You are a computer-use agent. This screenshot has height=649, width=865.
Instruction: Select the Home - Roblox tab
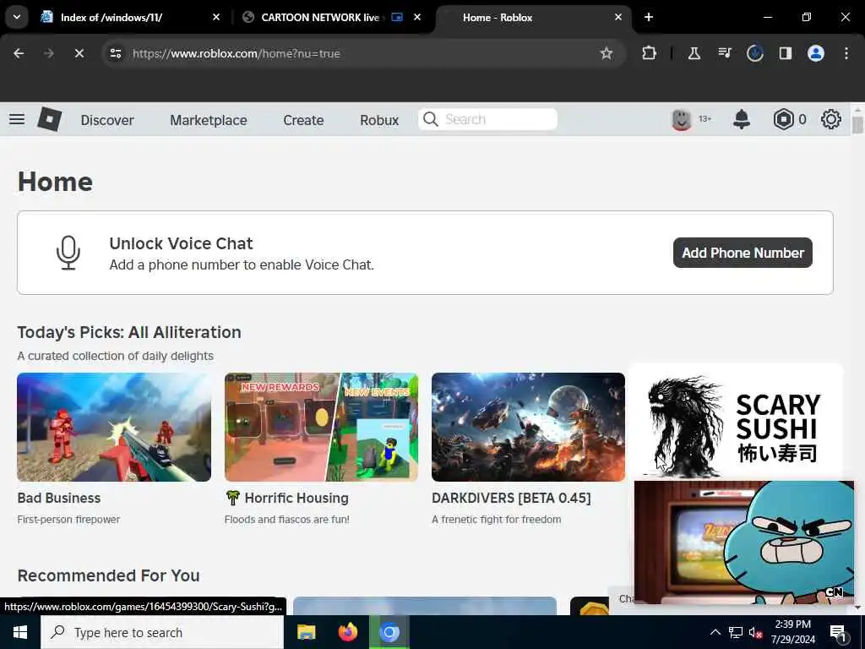click(498, 17)
